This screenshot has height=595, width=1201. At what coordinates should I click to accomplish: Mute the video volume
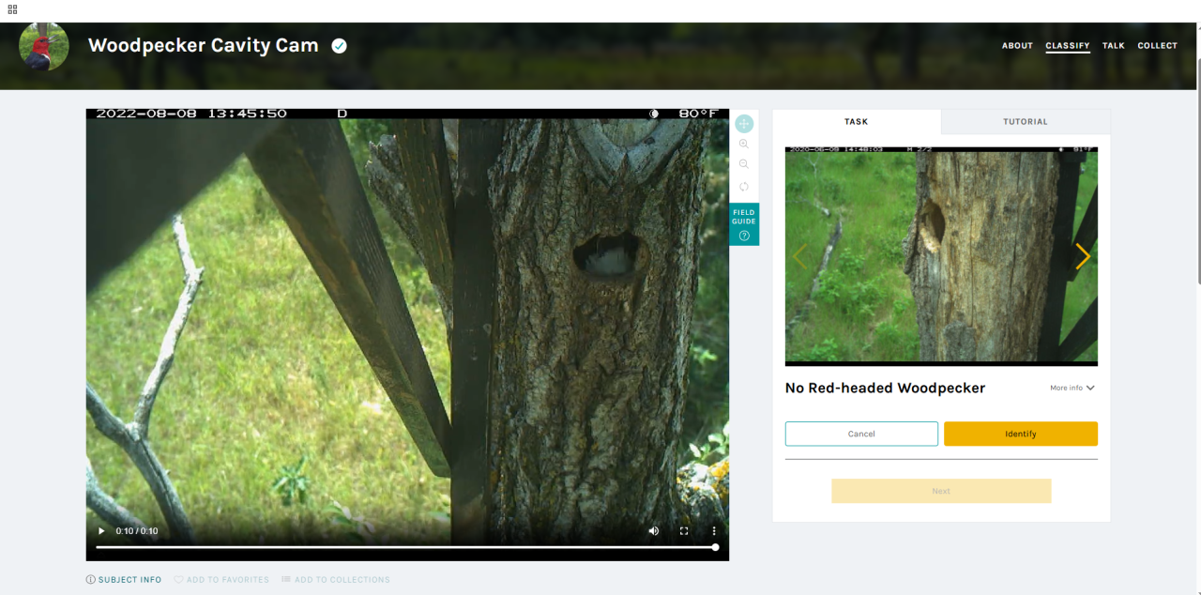654,531
